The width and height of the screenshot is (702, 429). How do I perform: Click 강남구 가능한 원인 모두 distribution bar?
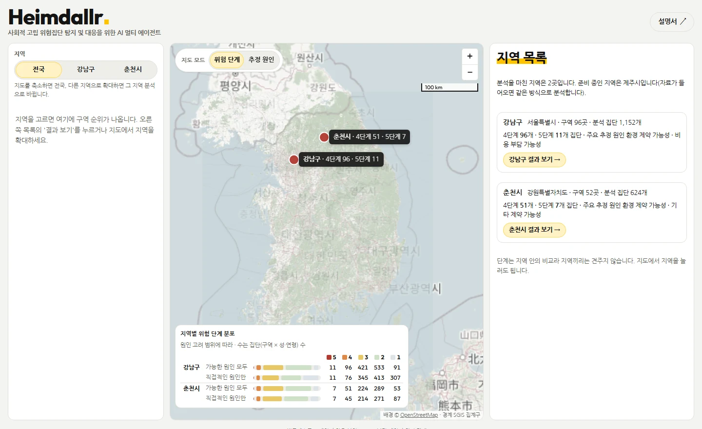tap(287, 368)
